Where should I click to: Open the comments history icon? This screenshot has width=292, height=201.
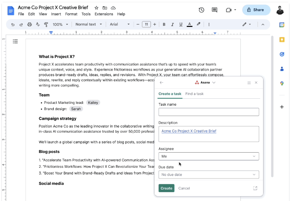pos(215,10)
